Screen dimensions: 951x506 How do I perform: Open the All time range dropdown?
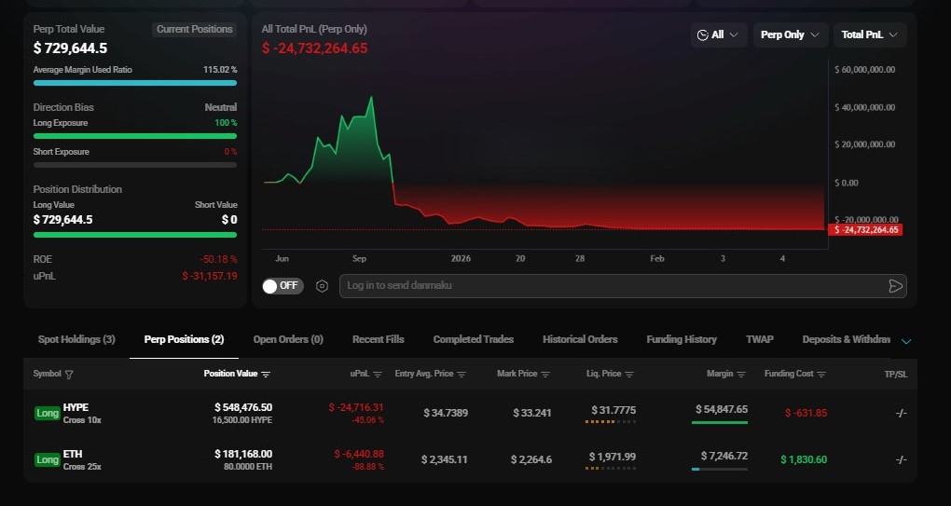[719, 34]
